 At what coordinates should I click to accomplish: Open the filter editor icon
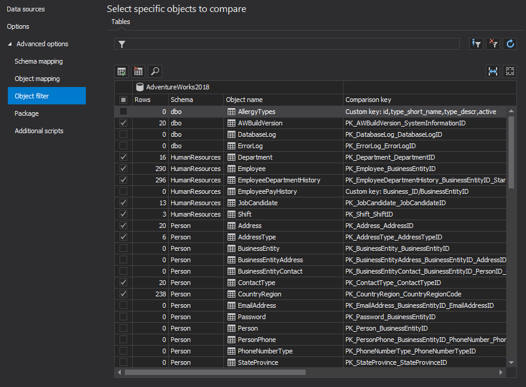[x=477, y=44]
